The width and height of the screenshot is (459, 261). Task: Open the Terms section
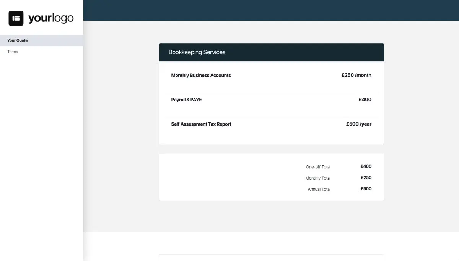pyautogui.click(x=12, y=52)
